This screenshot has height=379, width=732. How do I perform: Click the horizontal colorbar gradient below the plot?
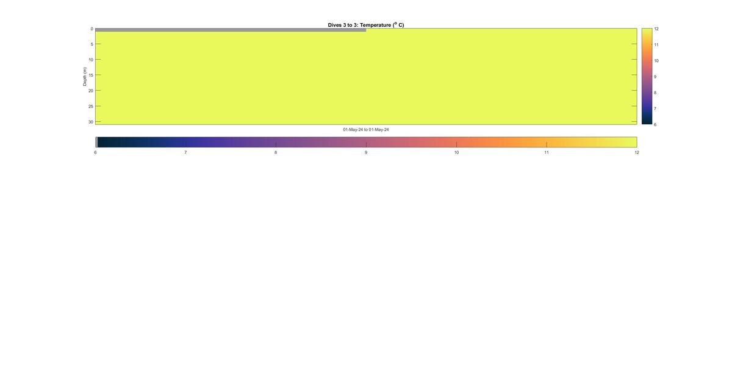(x=366, y=142)
